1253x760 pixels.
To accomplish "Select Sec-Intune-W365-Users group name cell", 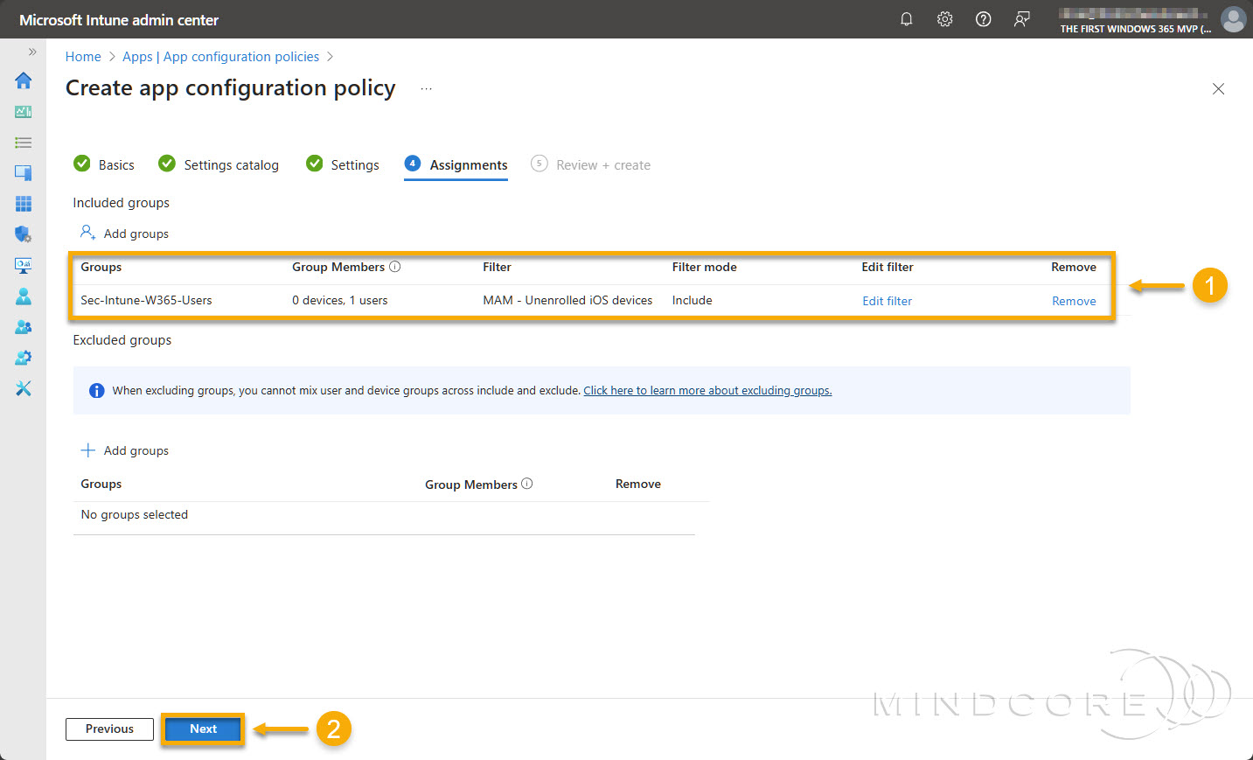I will point(146,300).
